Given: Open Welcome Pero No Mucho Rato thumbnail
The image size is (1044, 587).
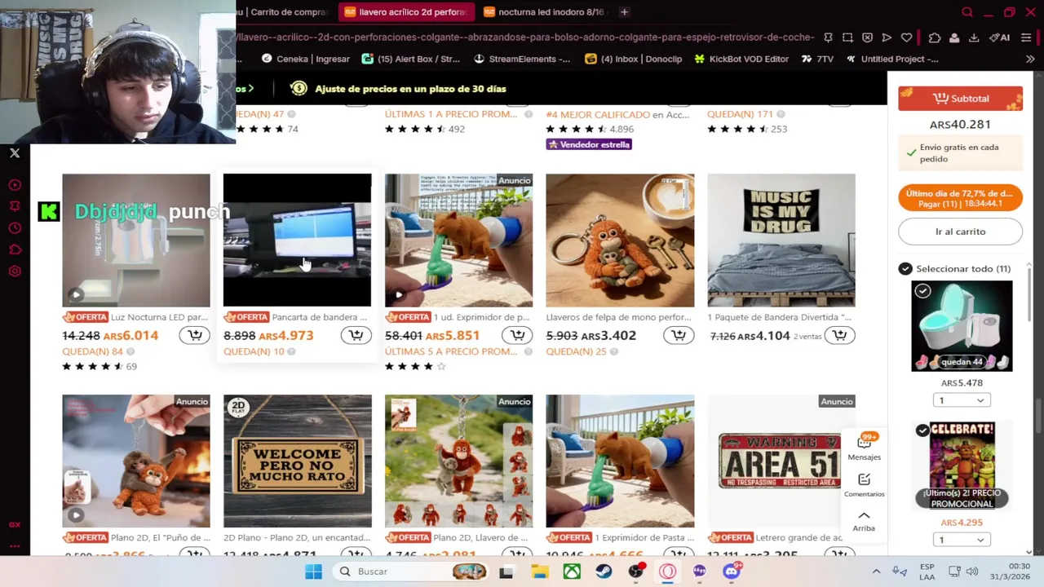Looking at the screenshot, I should [298, 461].
